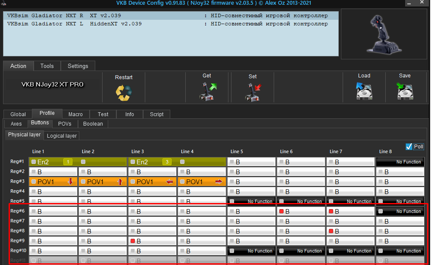Image resolution: width=431 pixels, height=265 pixels.
Task: Click the VKB NJoy32 XT PRO label
Action: (53, 84)
